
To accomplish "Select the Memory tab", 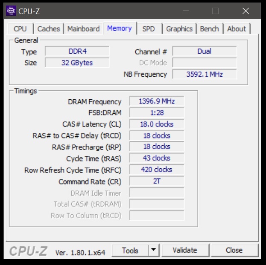I will pos(120,28).
